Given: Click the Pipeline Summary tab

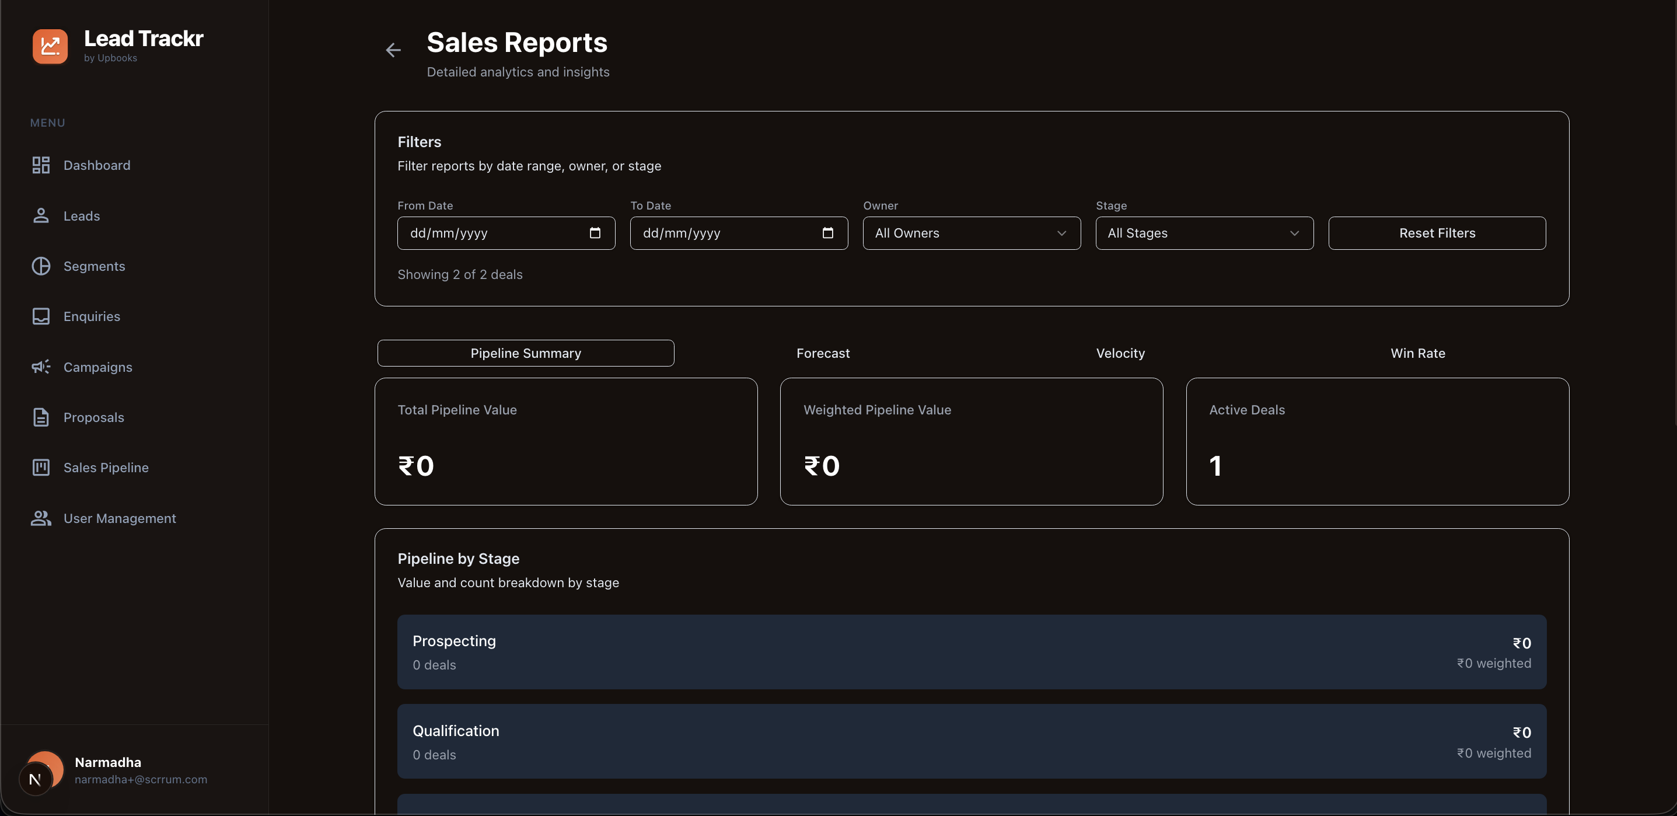Looking at the screenshot, I should coord(525,353).
